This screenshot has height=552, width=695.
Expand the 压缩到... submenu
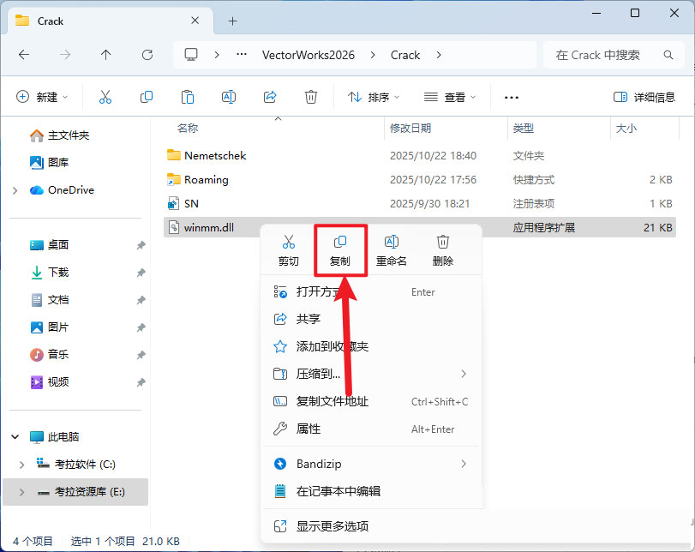click(463, 374)
